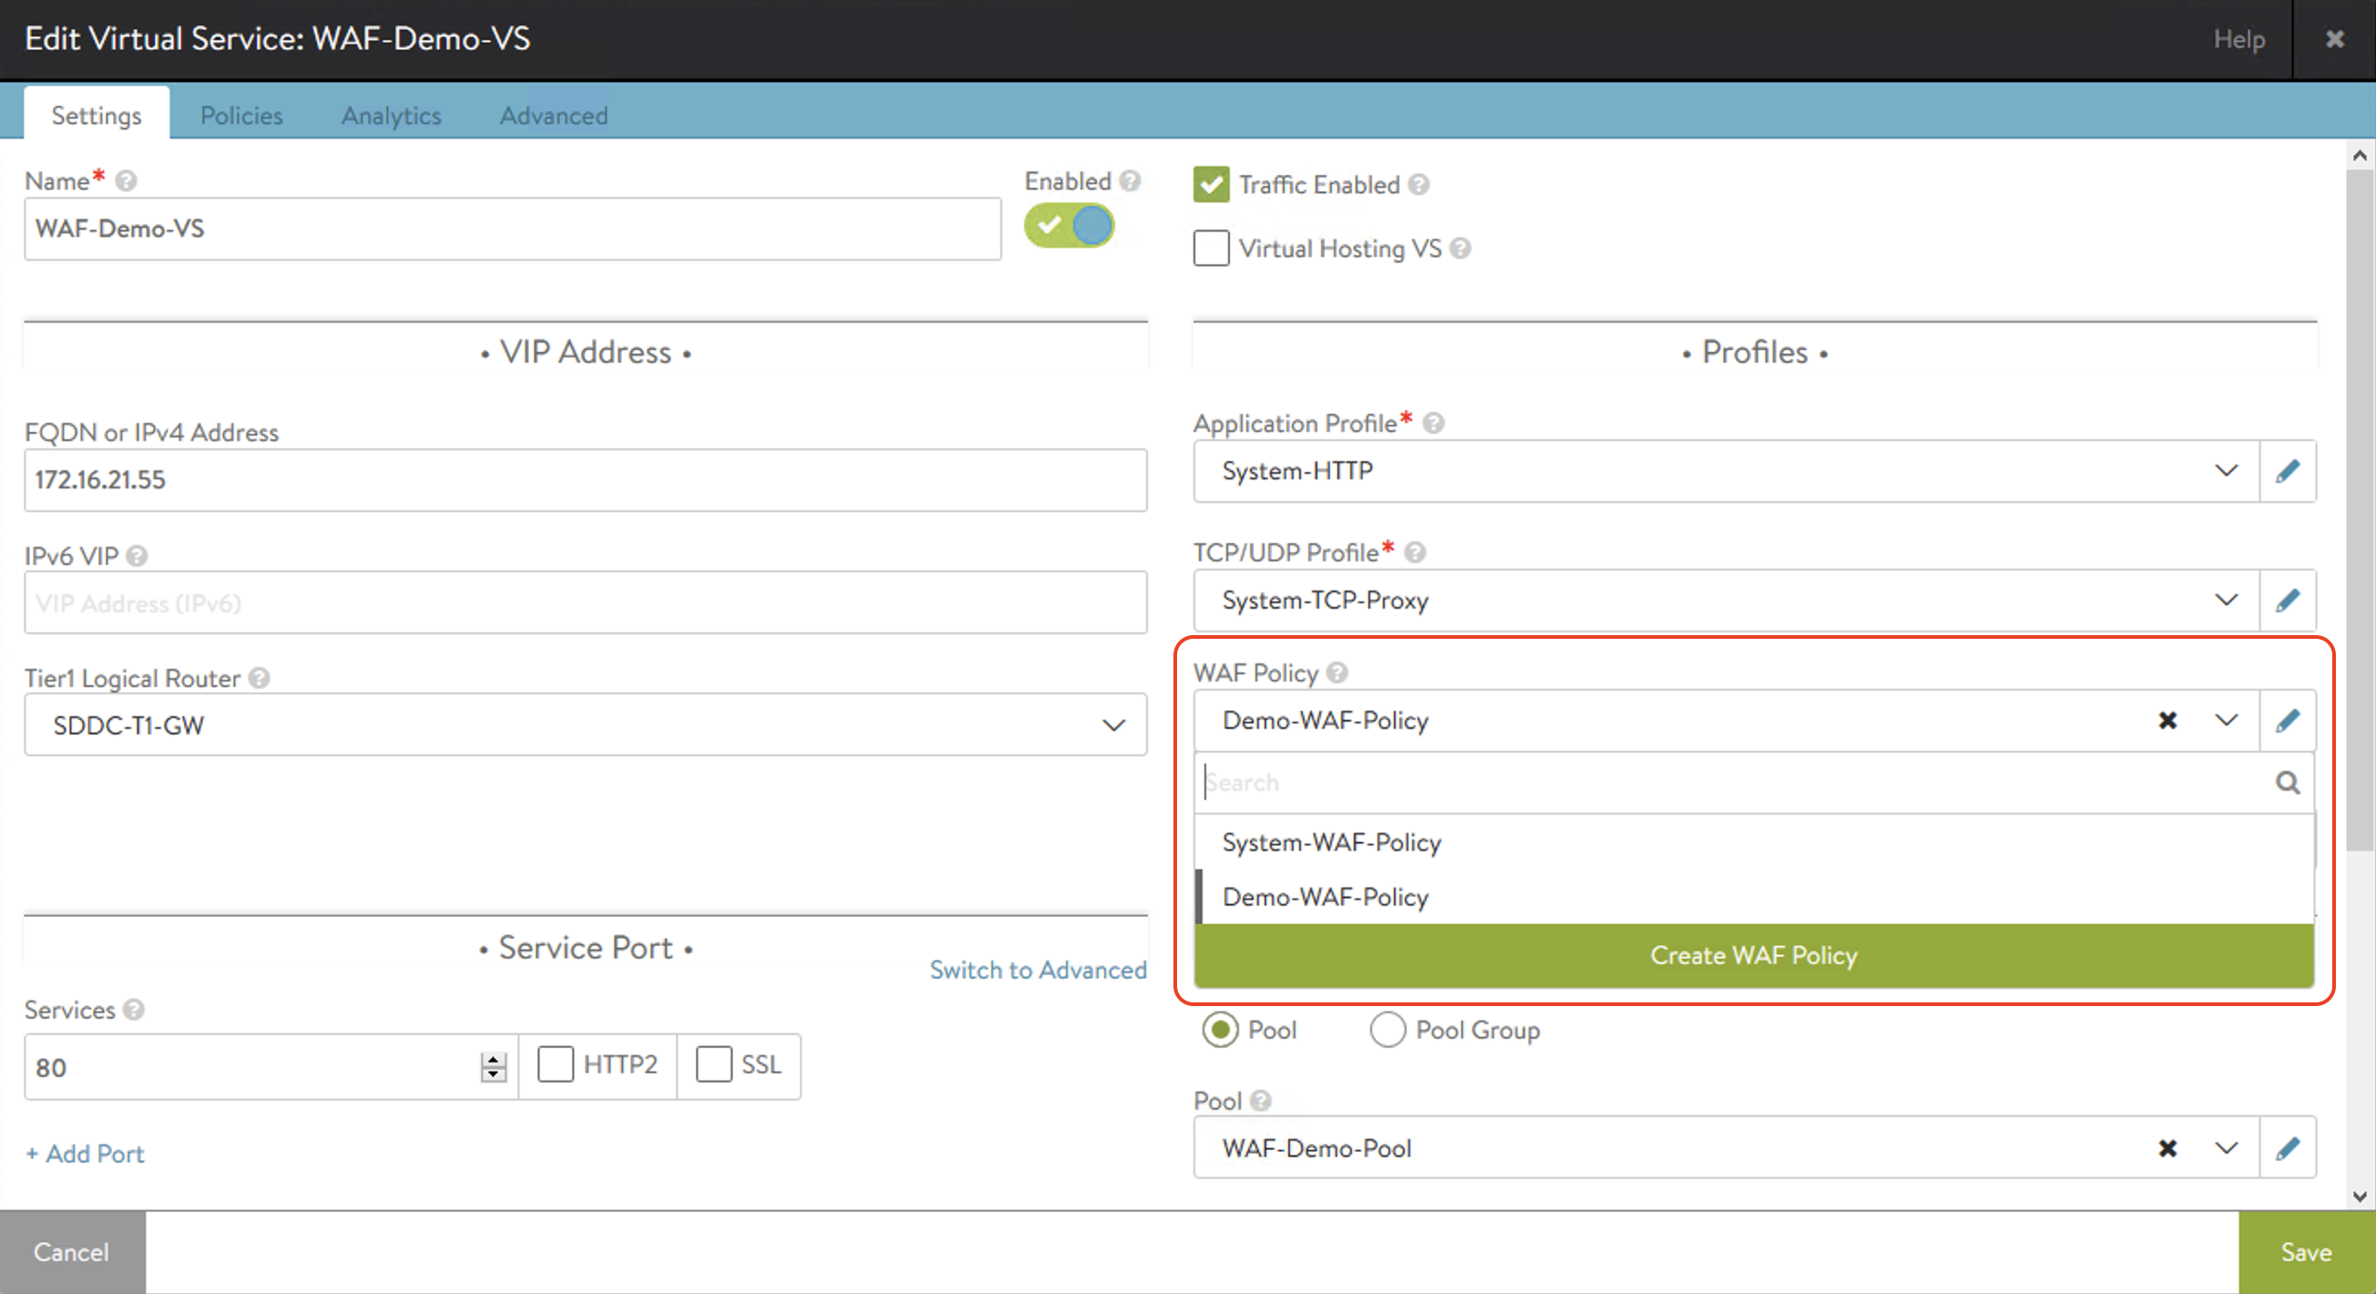The height and width of the screenshot is (1294, 2376).
Task: Edit TCP/UDP Profile with pencil icon
Action: point(2287,601)
